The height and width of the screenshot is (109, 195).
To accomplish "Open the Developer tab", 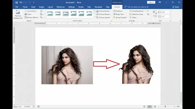I will [x=98, y=7].
